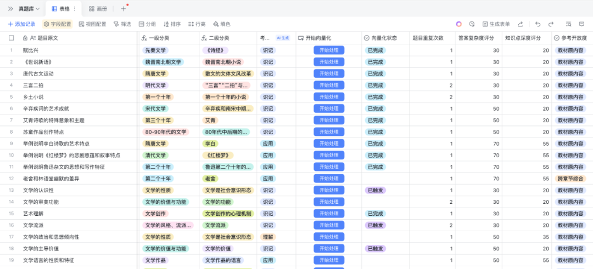This screenshot has height=269, width=593.
Task: Open the comments panel icon
Action: [x=581, y=24]
